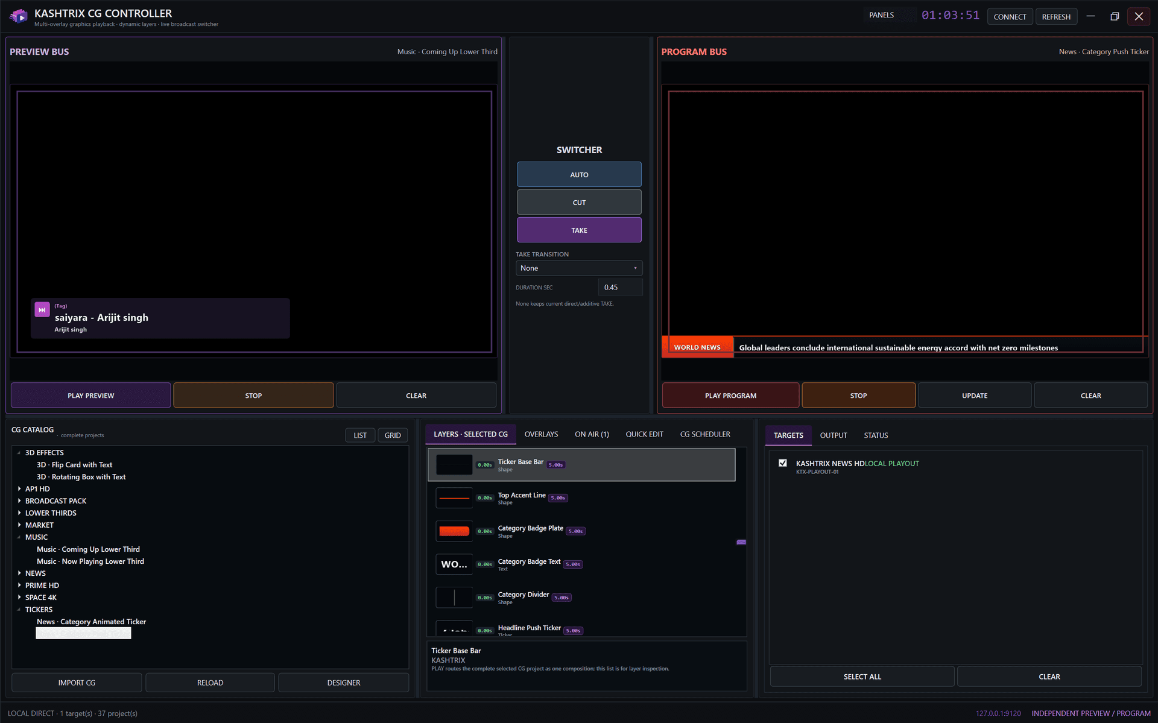Click the UPDATE button on Program bus
Viewport: 1158px width, 723px height.
pos(975,395)
